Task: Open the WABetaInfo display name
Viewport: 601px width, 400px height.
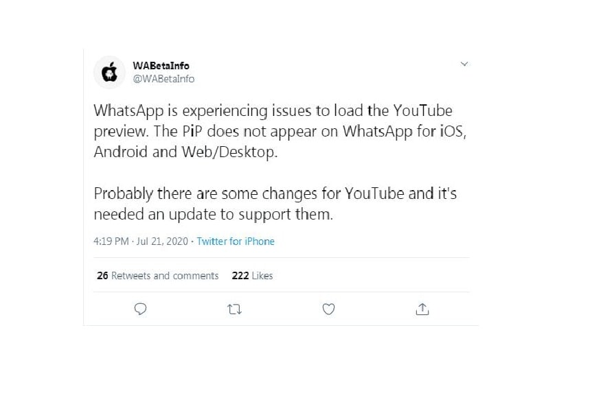Action: tap(161, 66)
